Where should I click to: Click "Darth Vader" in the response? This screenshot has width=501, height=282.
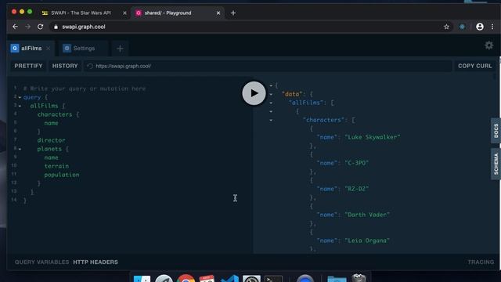coord(367,215)
